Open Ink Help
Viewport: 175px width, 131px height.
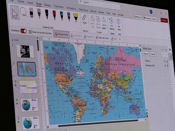(119, 25)
